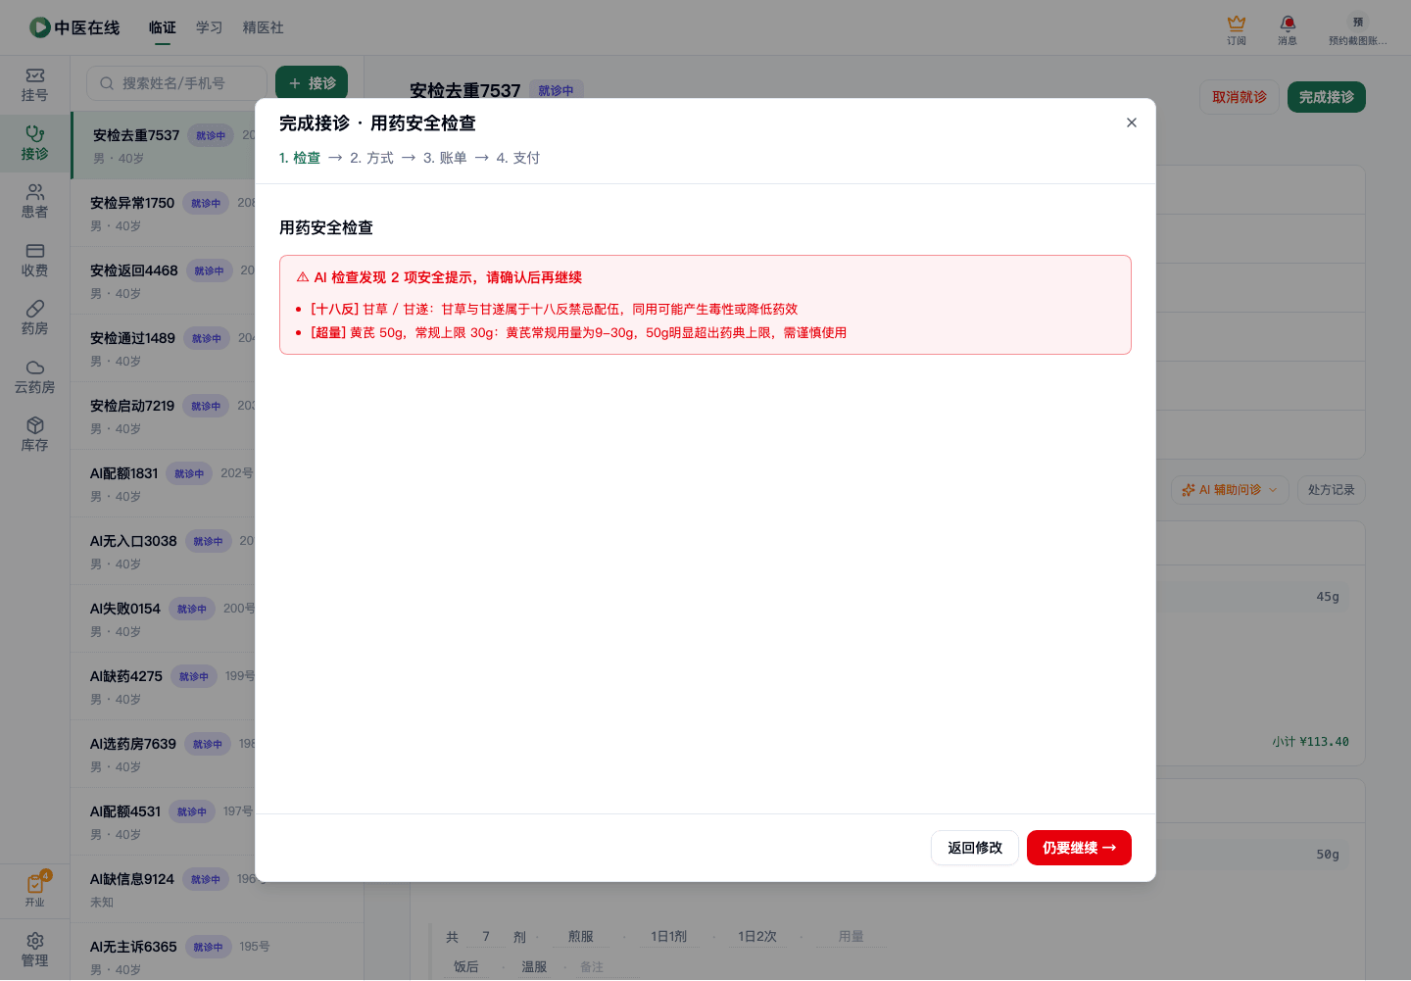This screenshot has width=1411, height=981.
Task: Open the 患者 patients sidebar icon
Action: point(35,202)
